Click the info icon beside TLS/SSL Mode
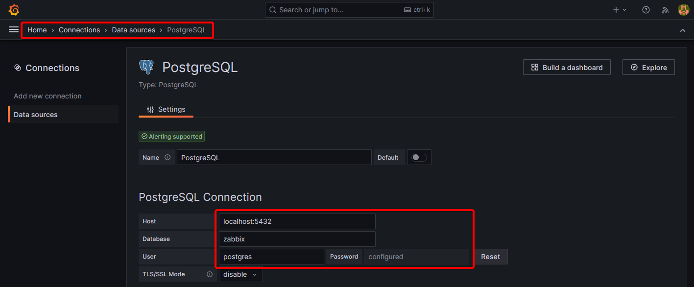Image resolution: width=694 pixels, height=287 pixels. point(210,274)
